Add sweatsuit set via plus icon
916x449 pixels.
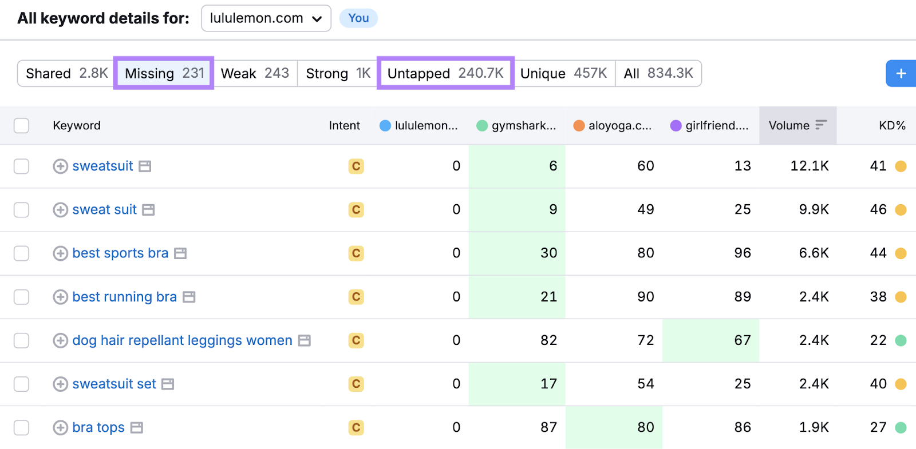(60, 384)
